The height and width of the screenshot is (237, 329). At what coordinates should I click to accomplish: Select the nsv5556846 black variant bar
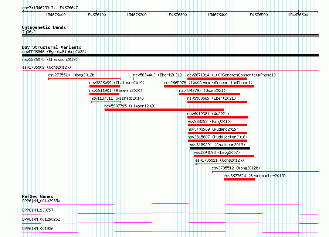(170, 55)
